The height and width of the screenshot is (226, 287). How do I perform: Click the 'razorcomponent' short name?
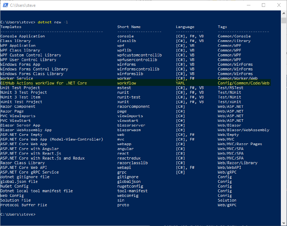pos(133,107)
